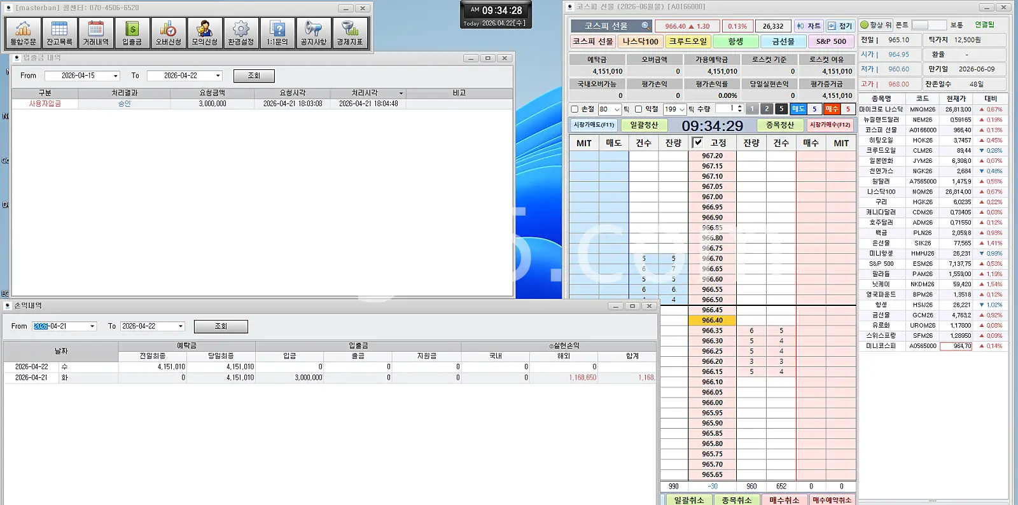Expand the 익절 tick dropdown showing 199
Image resolution: width=1018 pixels, height=505 pixels.
pos(681,109)
